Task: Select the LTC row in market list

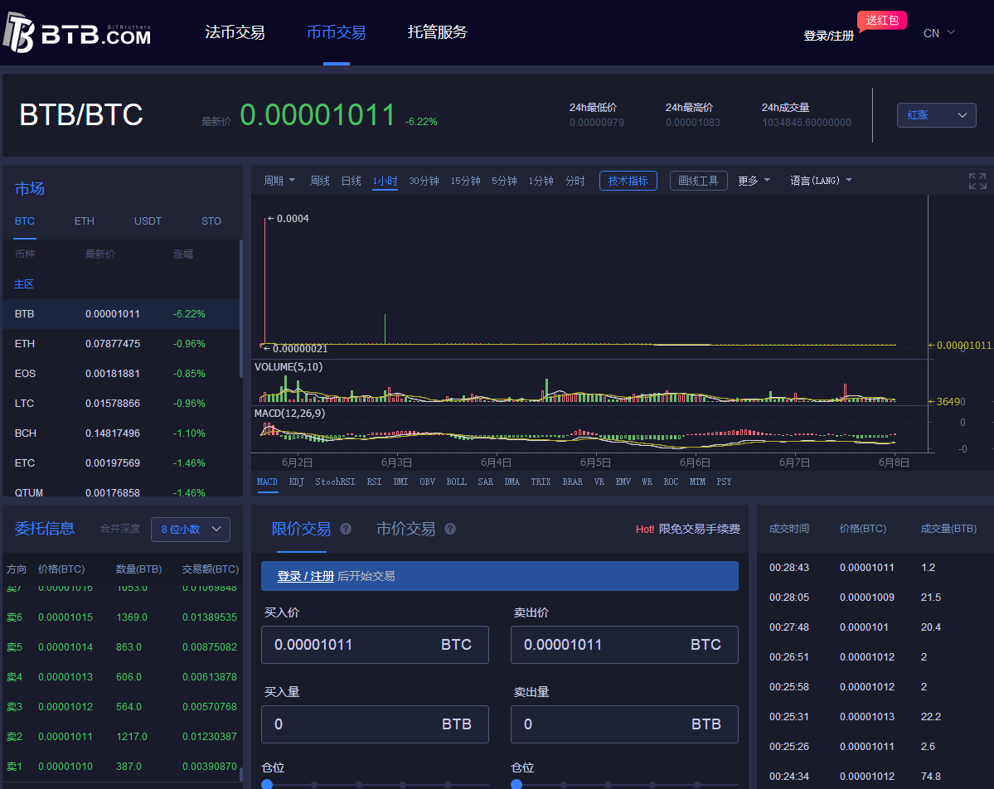Action: coord(120,403)
